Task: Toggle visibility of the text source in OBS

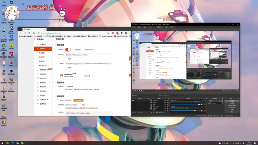Action: pos(165,106)
